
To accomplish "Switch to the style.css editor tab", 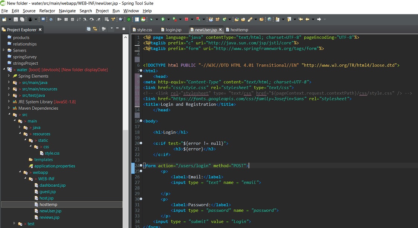I will [x=145, y=29].
